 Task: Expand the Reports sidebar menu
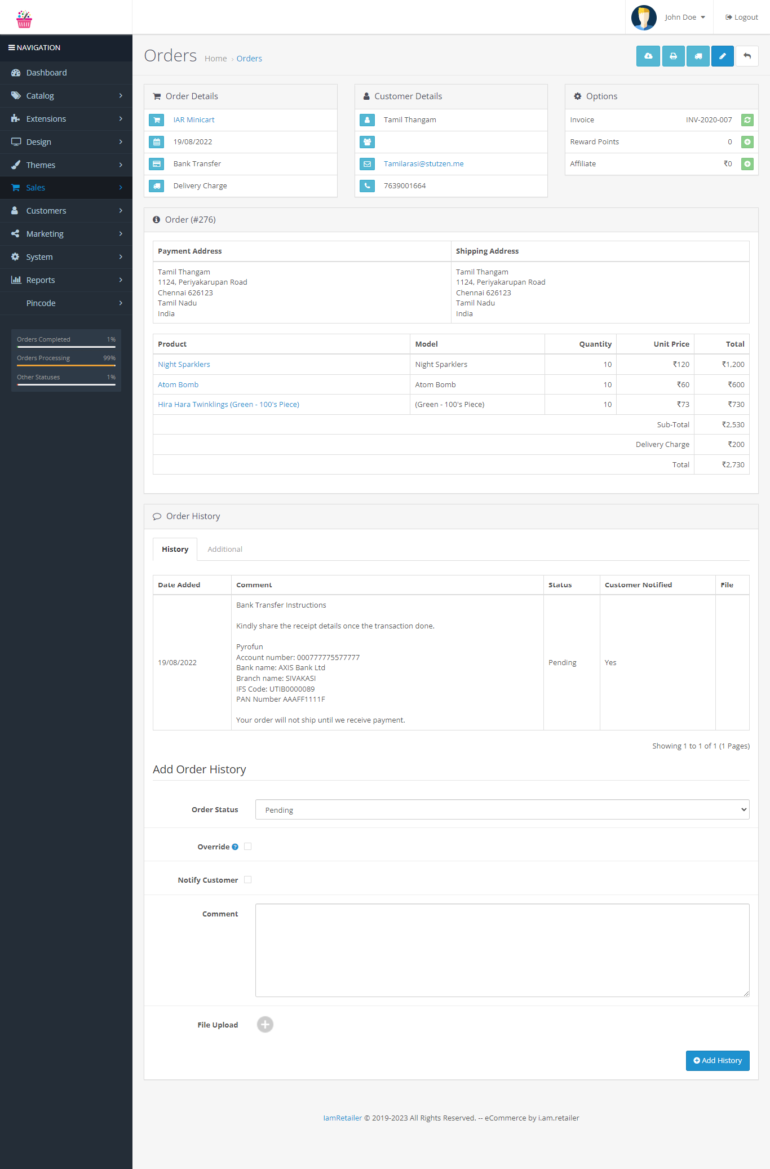(x=66, y=280)
